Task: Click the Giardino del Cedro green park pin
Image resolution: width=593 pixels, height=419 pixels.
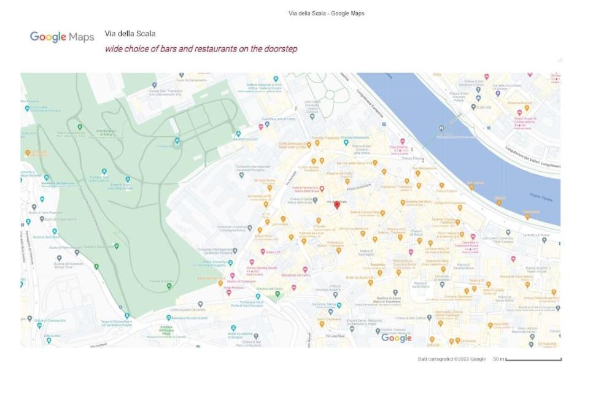Action: [277, 294]
